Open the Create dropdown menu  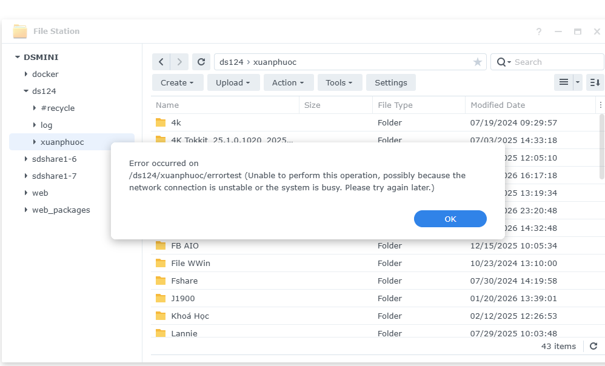tap(177, 82)
